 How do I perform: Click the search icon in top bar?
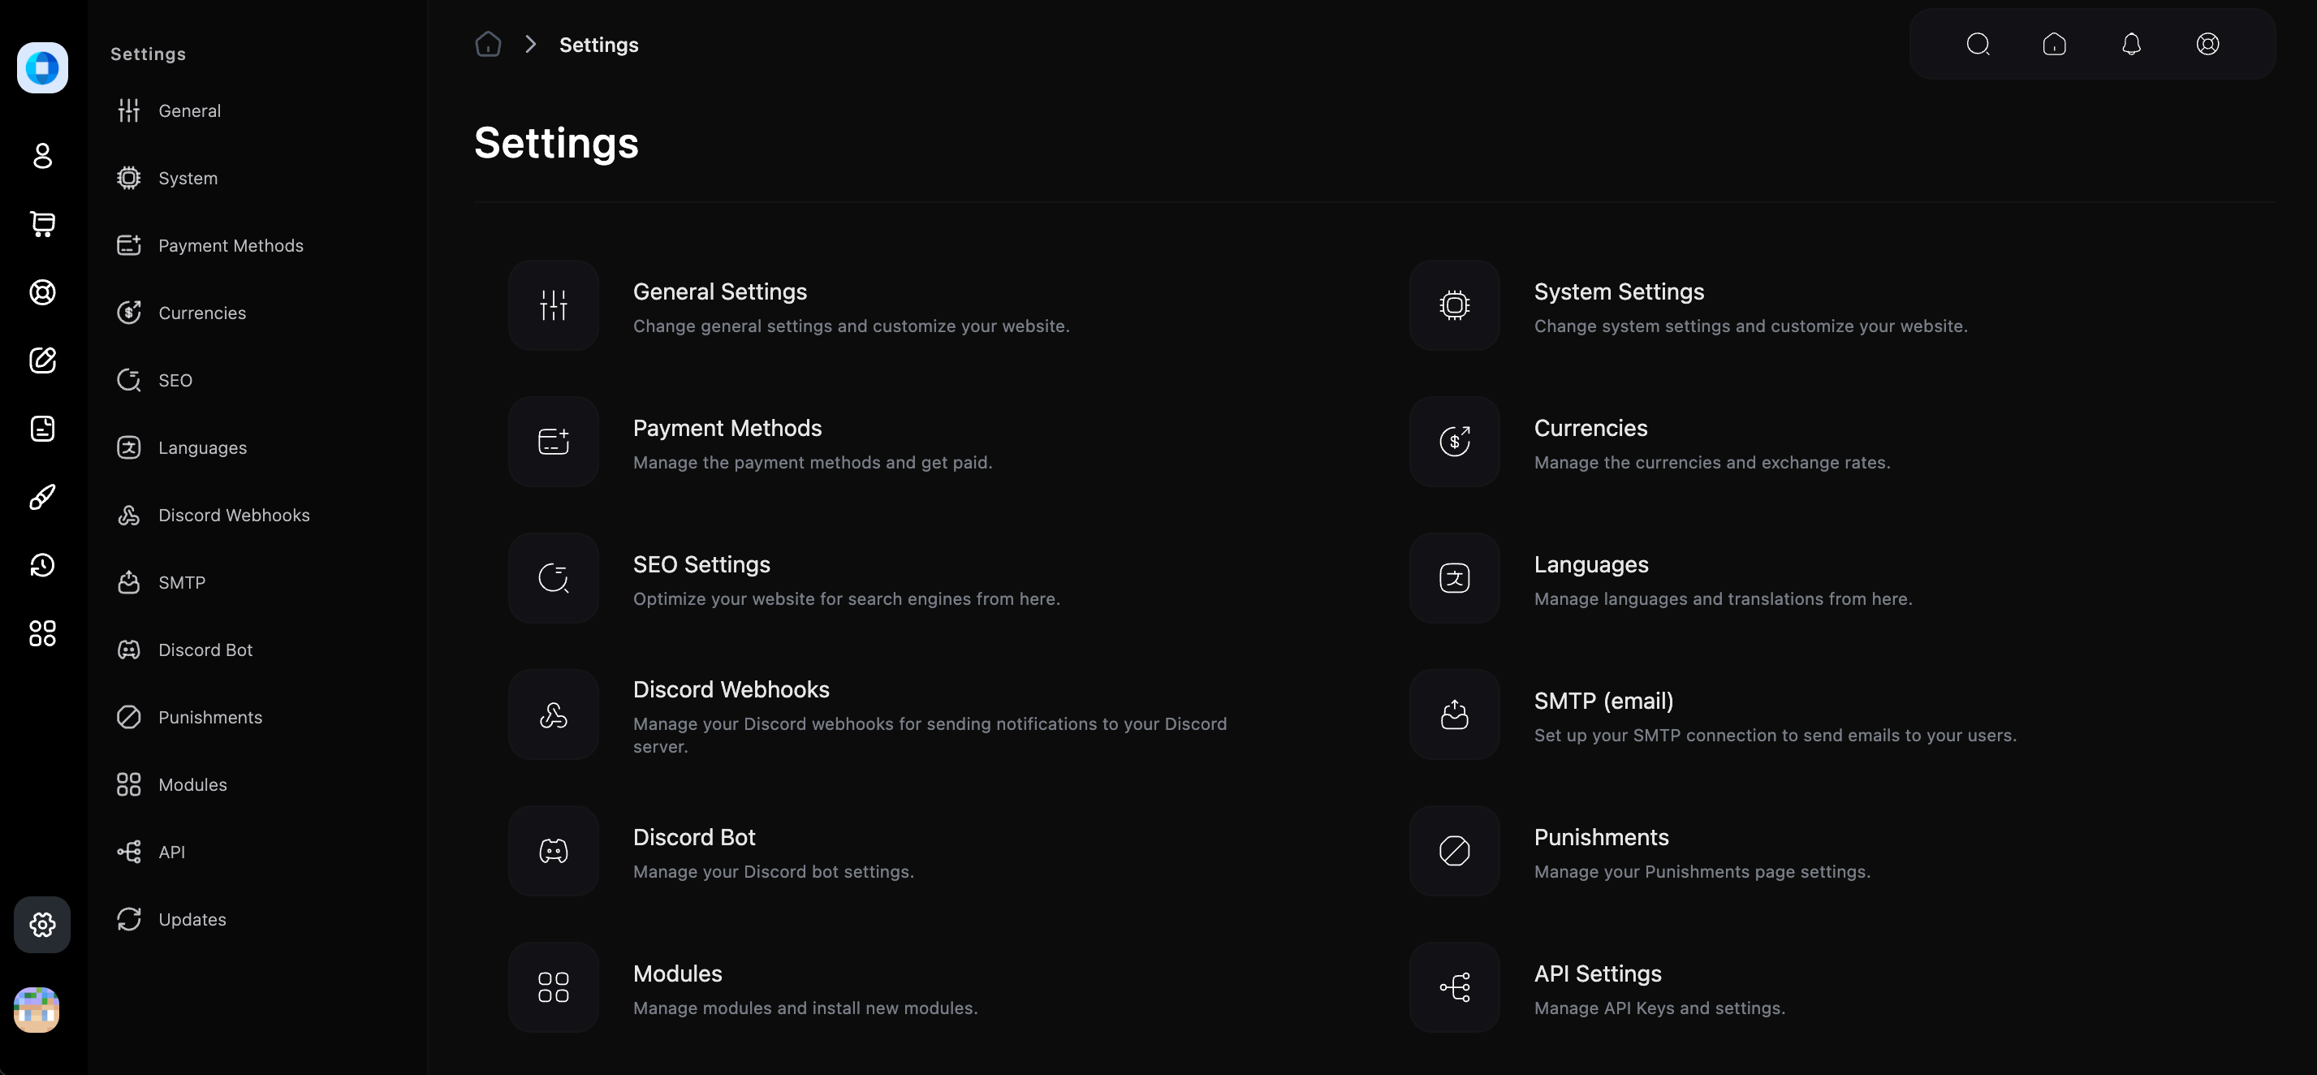click(1978, 43)
